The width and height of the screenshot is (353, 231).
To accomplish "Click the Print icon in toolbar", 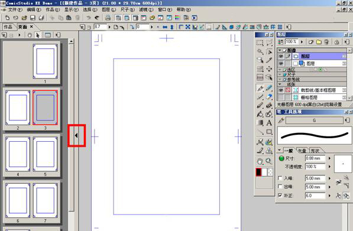I will 108,18.
